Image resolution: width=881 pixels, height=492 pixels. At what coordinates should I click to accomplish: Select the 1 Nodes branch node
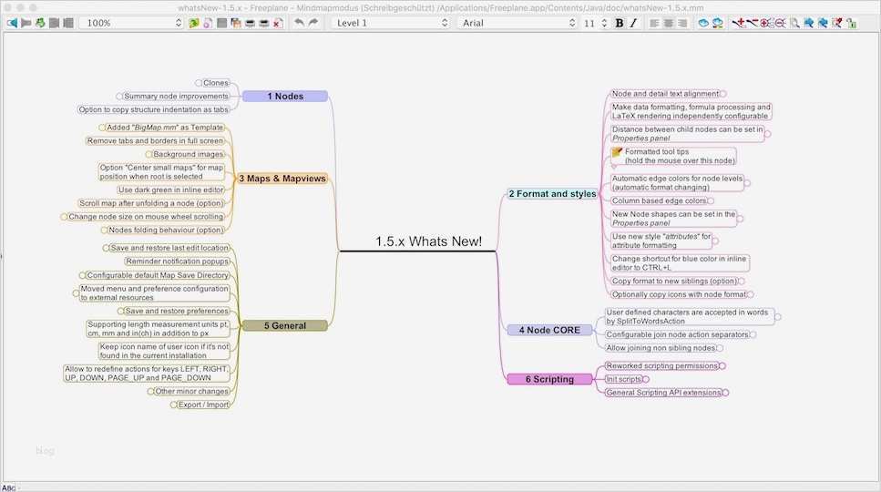[x=285, y=97]
